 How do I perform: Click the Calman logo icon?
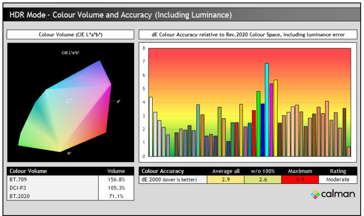point(315,195)
